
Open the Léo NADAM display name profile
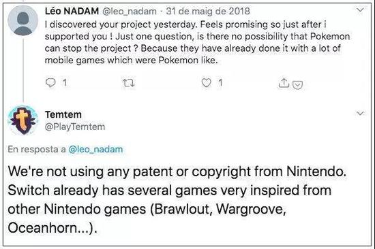(72, 11)
